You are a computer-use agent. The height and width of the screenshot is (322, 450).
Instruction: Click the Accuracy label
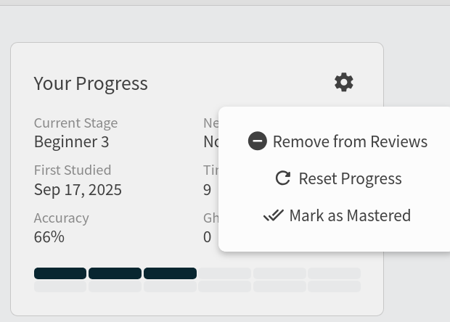point(61,218)
